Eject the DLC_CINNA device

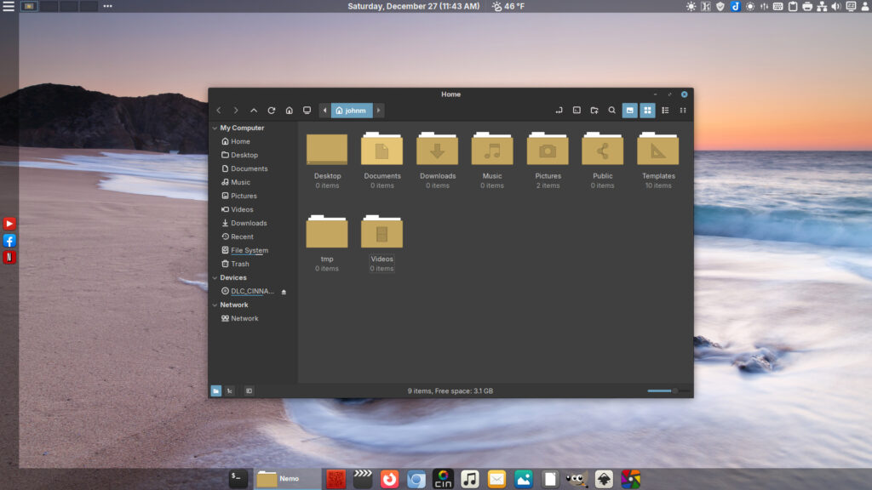(284, 292)
